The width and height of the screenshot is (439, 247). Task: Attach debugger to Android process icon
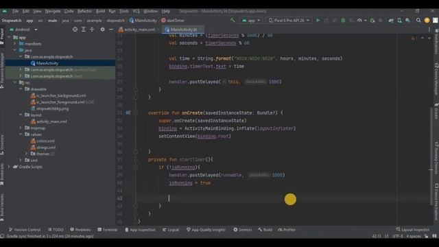[x=372, y=21]
